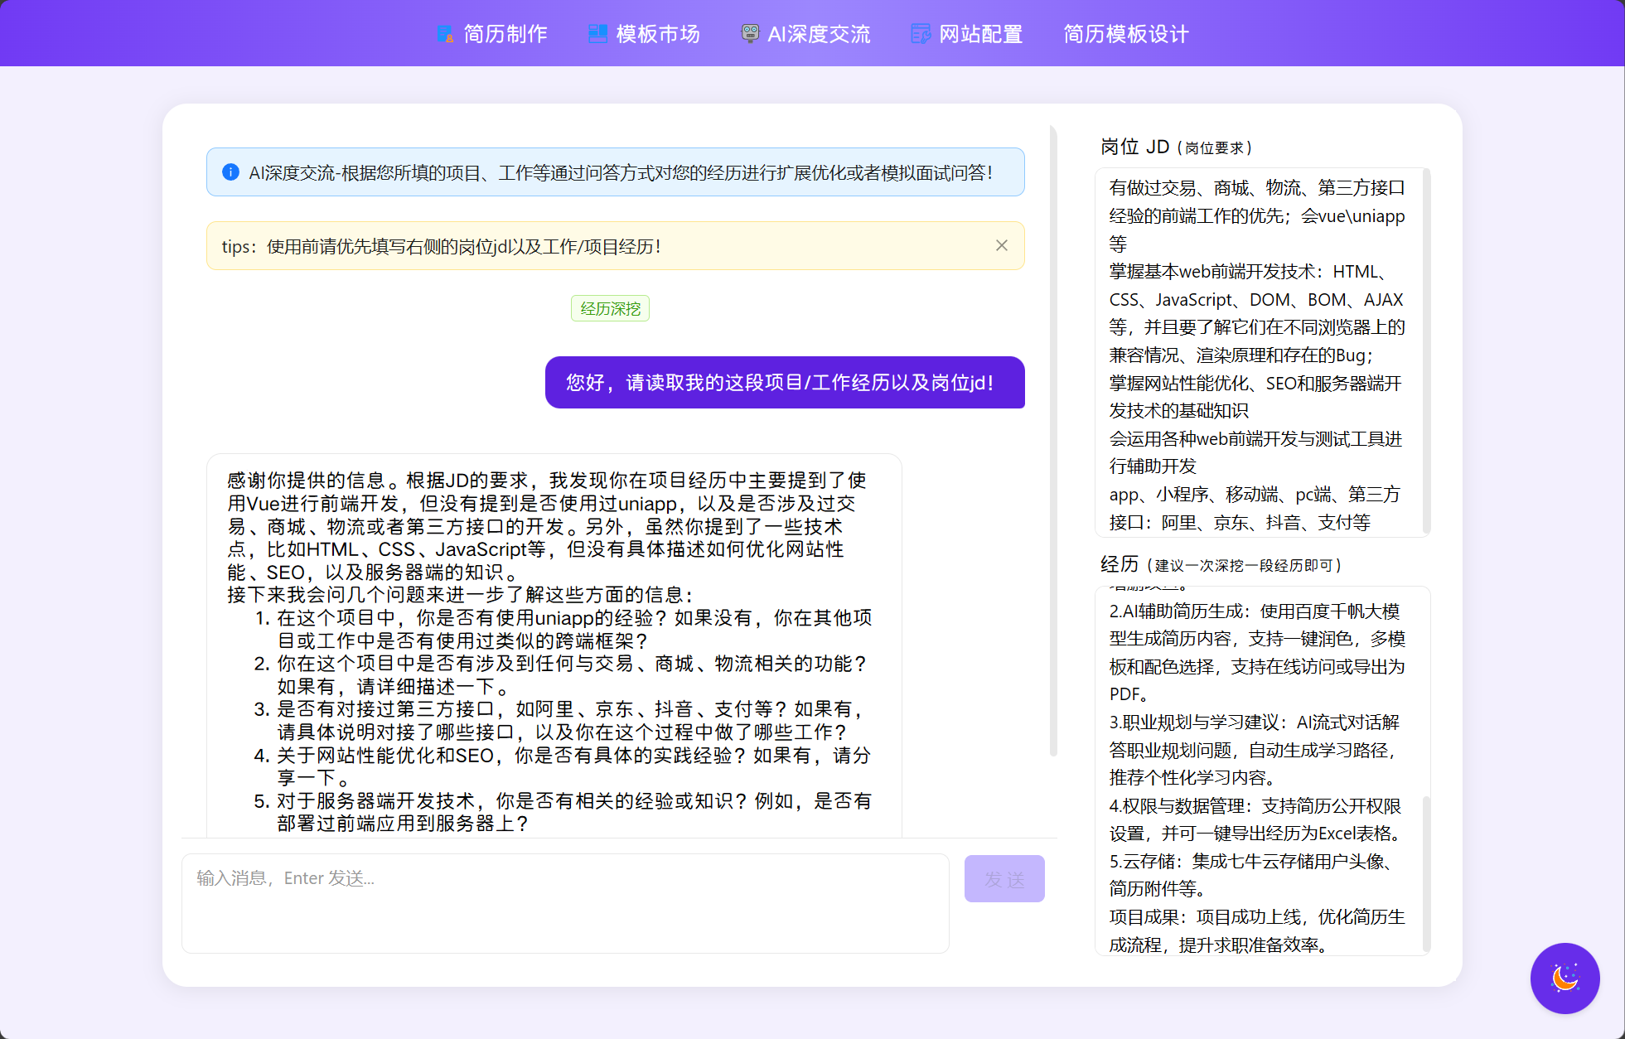Select AI深度交流 navigation tab

tap(819, 34)
